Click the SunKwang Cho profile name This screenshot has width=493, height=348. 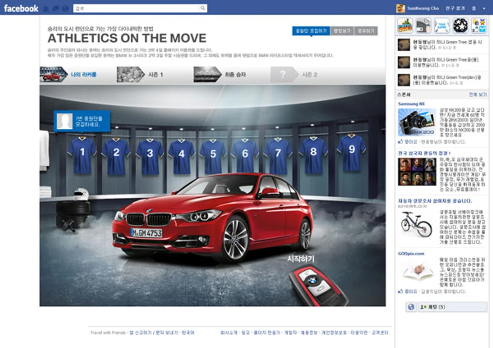pos(423,8)
